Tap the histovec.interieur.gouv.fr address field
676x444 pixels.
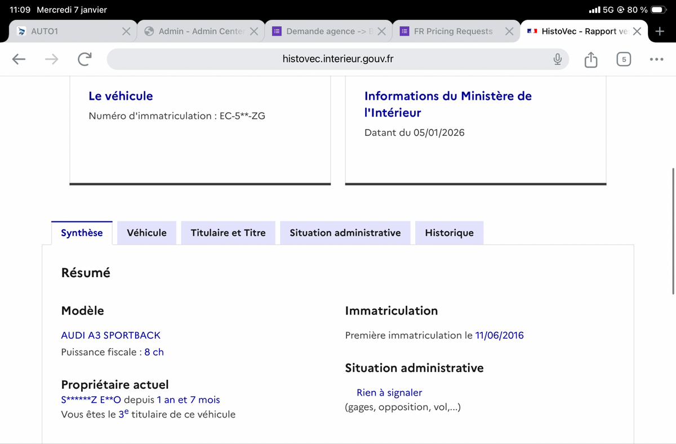337,59
